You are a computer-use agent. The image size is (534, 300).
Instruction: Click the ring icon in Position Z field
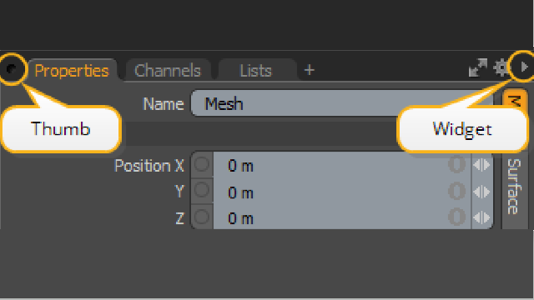coord(456,217)
